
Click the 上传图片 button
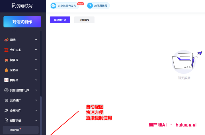click(x=84, y=20)
